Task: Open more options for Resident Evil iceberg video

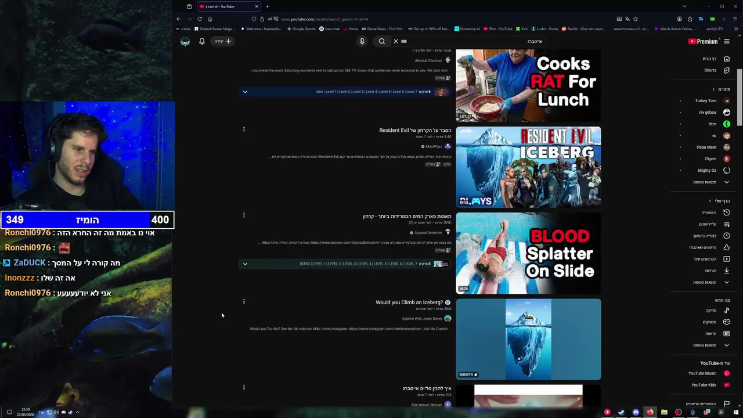Action: (244, 129)
